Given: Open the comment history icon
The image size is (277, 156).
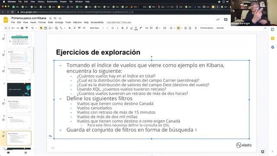Looking at the screenshot, I should click(x=225, y=19).
